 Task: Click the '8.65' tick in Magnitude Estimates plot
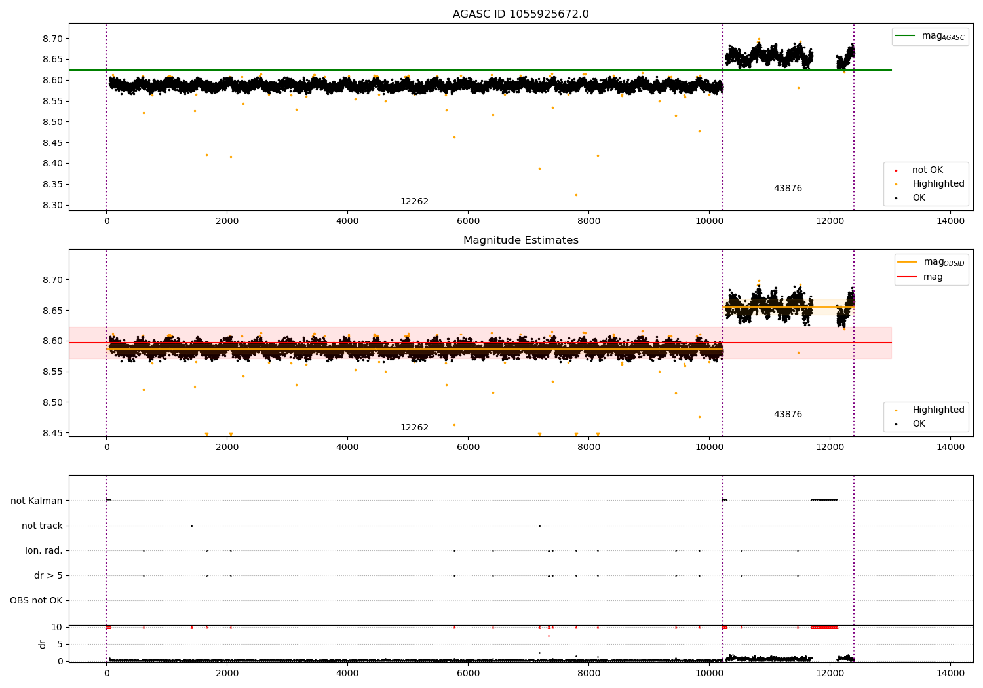coord(52,311)
